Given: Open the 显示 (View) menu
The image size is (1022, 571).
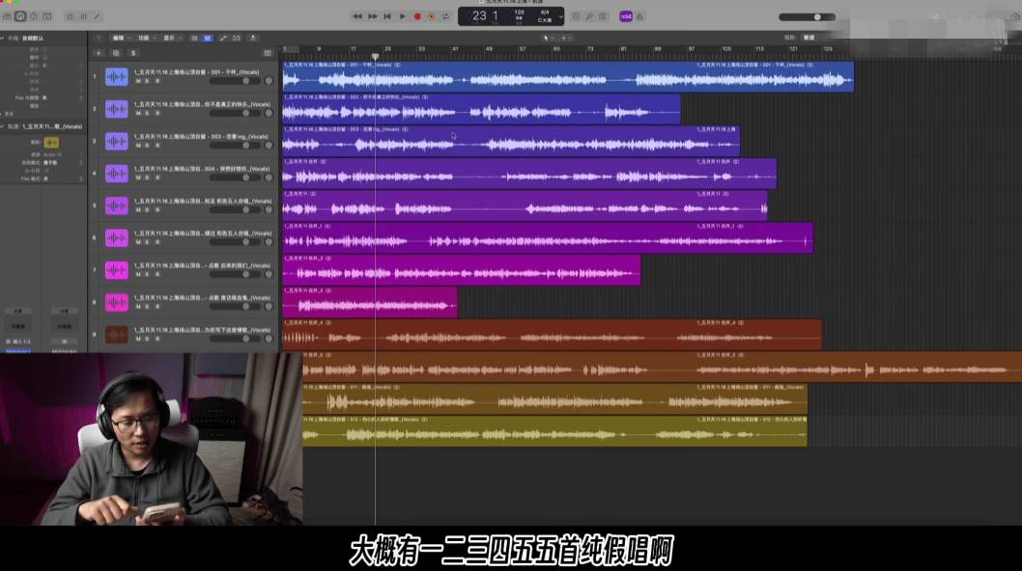Looking at the screenshot, I should 171,38.
